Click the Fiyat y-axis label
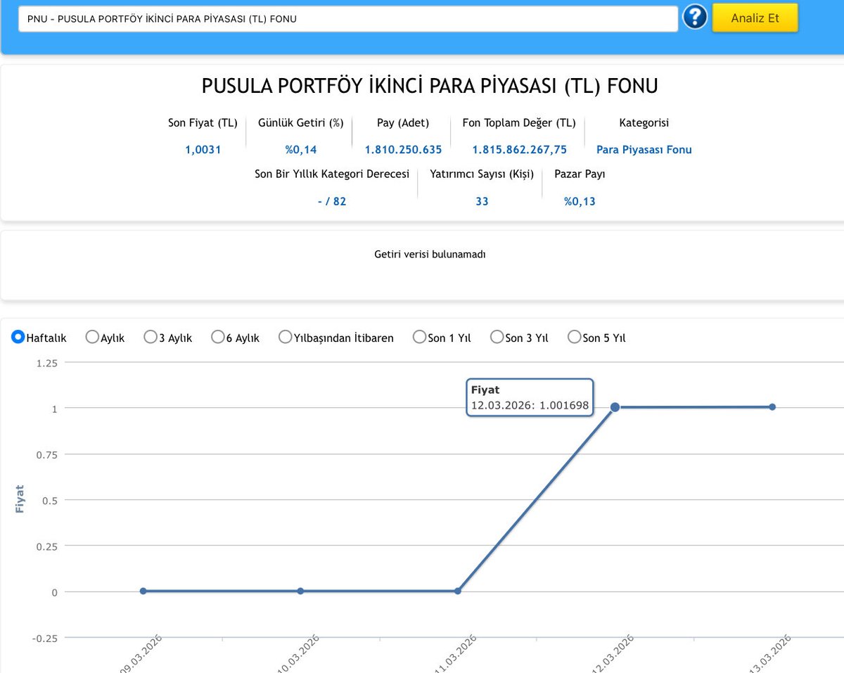Image resolution: width=844 pixels, height=673 pixels. click(20, 499)
